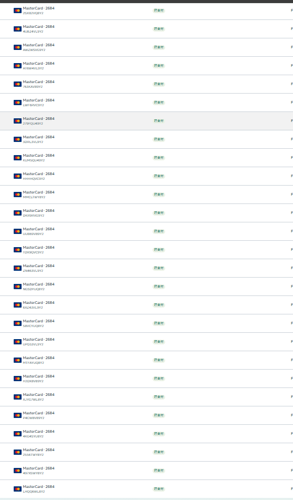Image resolution: width=293 pixels, height=500 pixels.
Task: Open payment entry with code DKR9RVC9Y2
Action: point(146,213)
